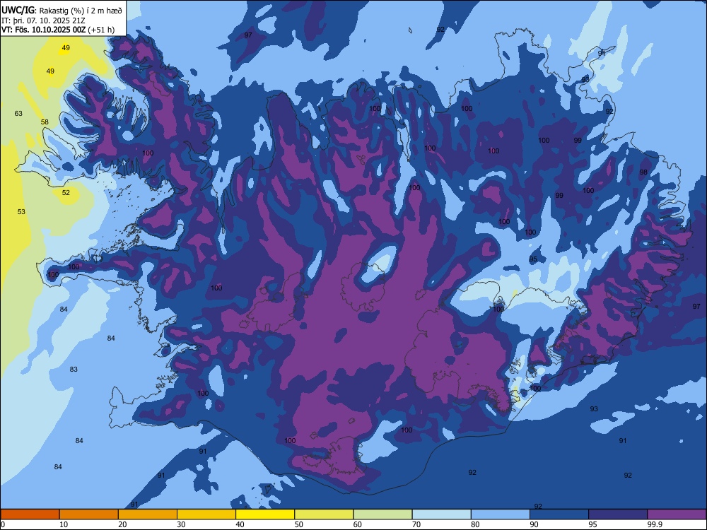The width and height of the screenshot is (707, 530).
Task: Click the legend label '20'
Action: 122,524
